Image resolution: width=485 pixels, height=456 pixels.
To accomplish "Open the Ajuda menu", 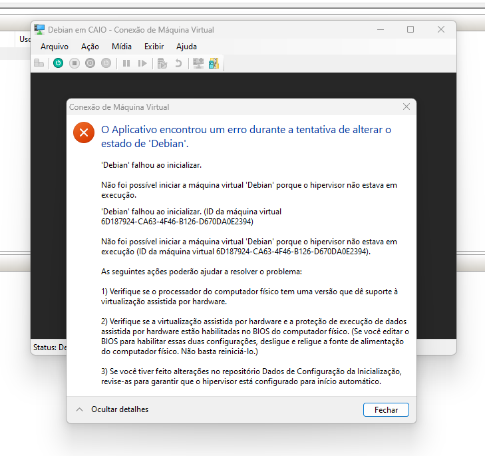I will pyautogui.click(x=186, y=47).
